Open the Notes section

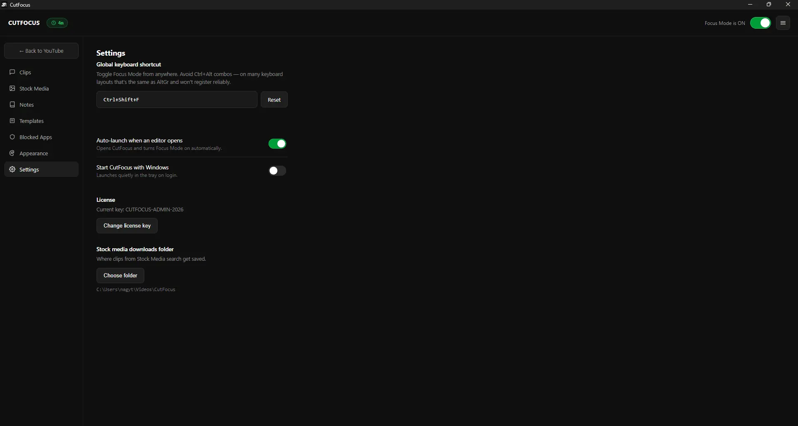pyautogui.click(x=41, y=105)
